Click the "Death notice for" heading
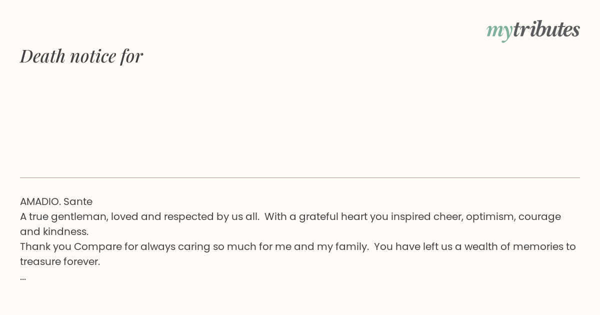600x315 pixels. (81, 56)
